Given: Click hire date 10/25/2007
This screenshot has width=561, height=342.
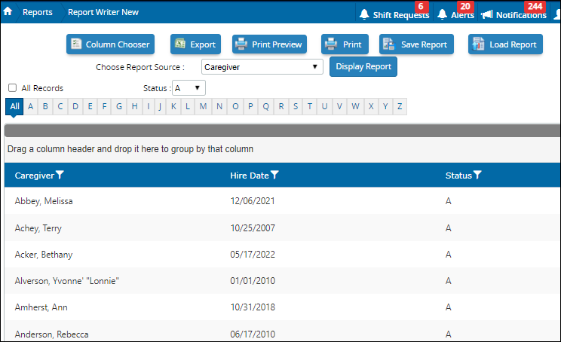Looking at the screenshot, I should pos(253,228).
